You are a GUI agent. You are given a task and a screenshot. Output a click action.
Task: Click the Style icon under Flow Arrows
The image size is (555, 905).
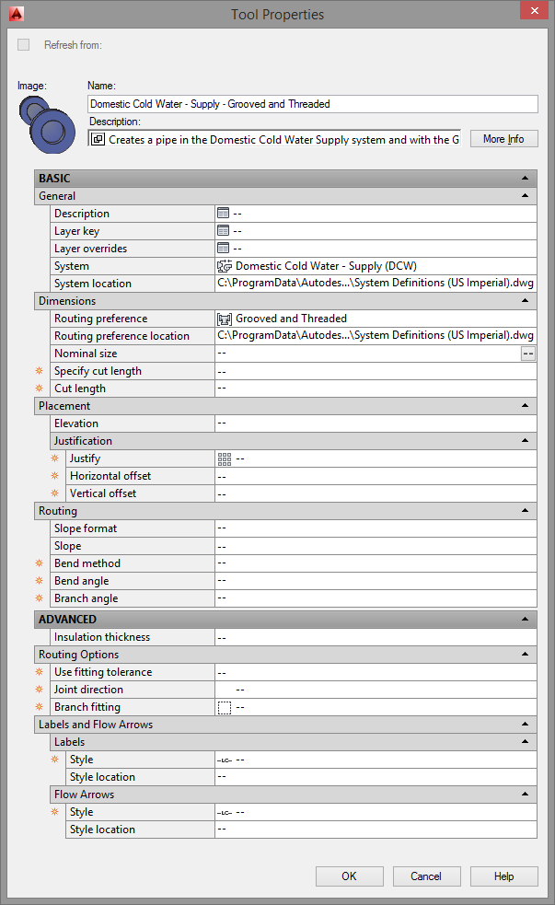(225, 812)
